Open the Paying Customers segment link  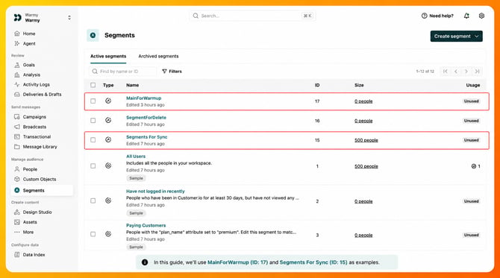tap(146, 226)
